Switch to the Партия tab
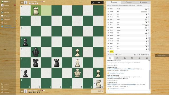 click(x=114, y=2)
